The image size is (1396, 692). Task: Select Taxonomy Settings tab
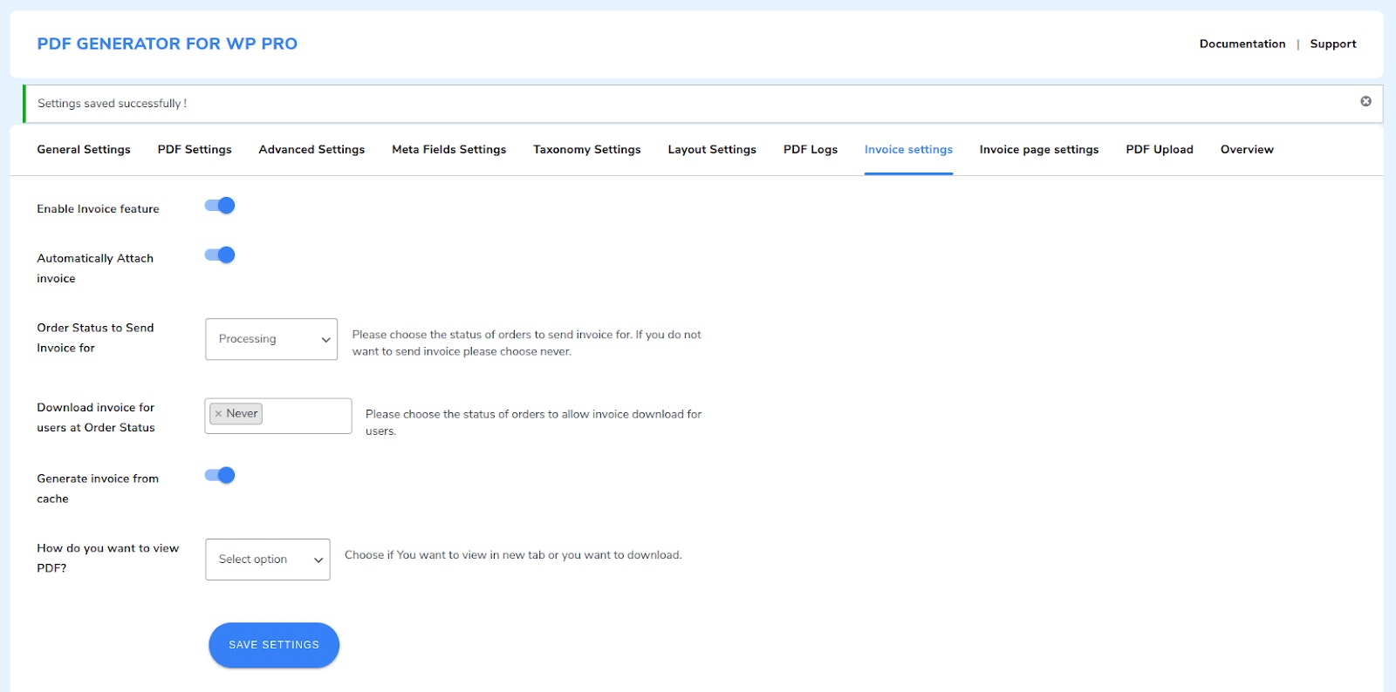(x=587, y=150)
